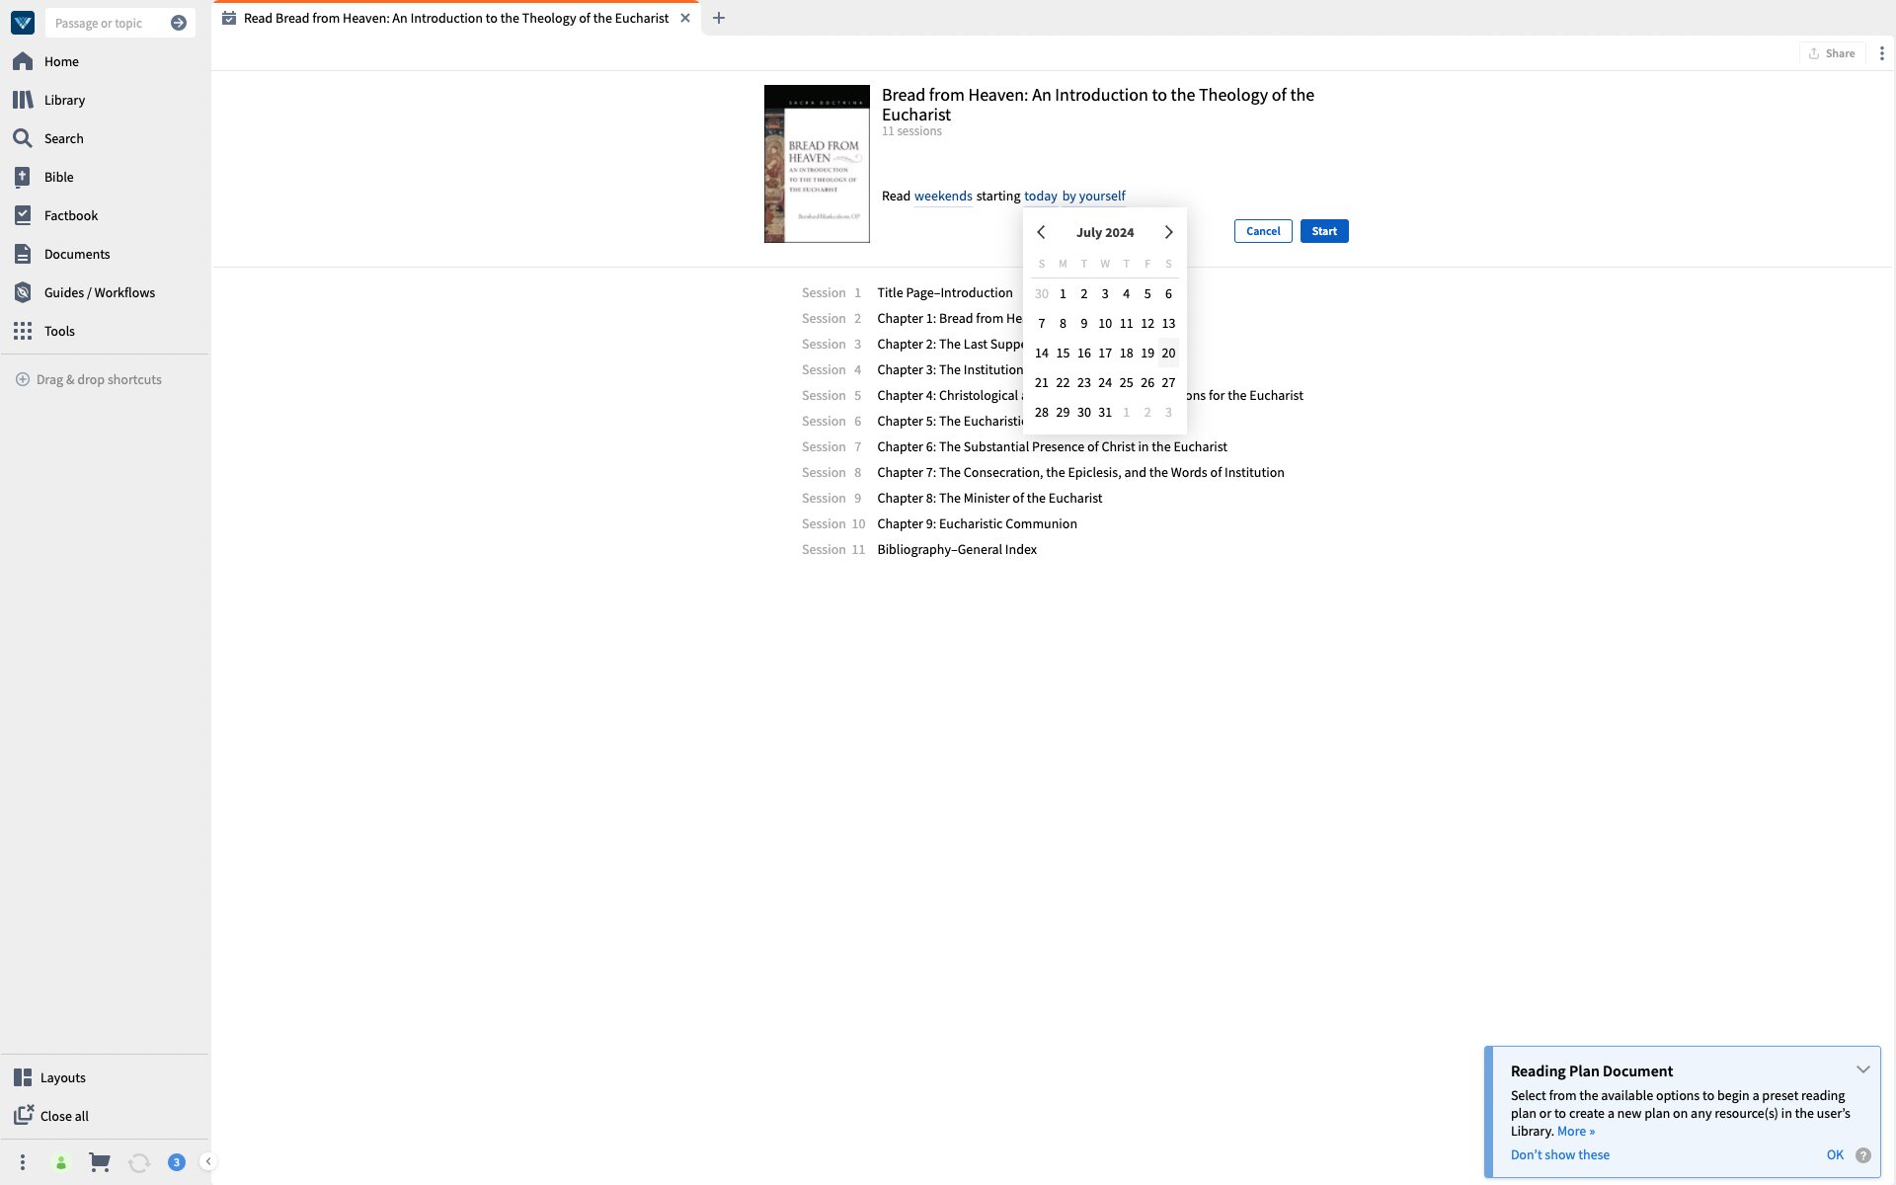Click Cancel reading plan button
The height and width of the screenshot is (1185, 1896).
tap(1263, 231)
